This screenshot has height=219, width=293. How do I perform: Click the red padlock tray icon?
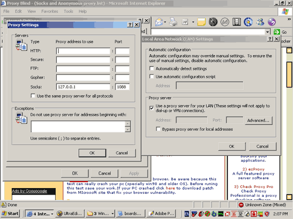254,214
